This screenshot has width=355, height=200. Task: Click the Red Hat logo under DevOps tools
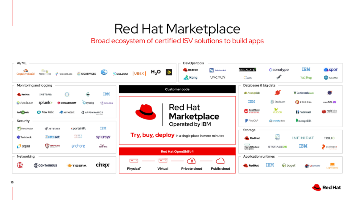point(190,70)
